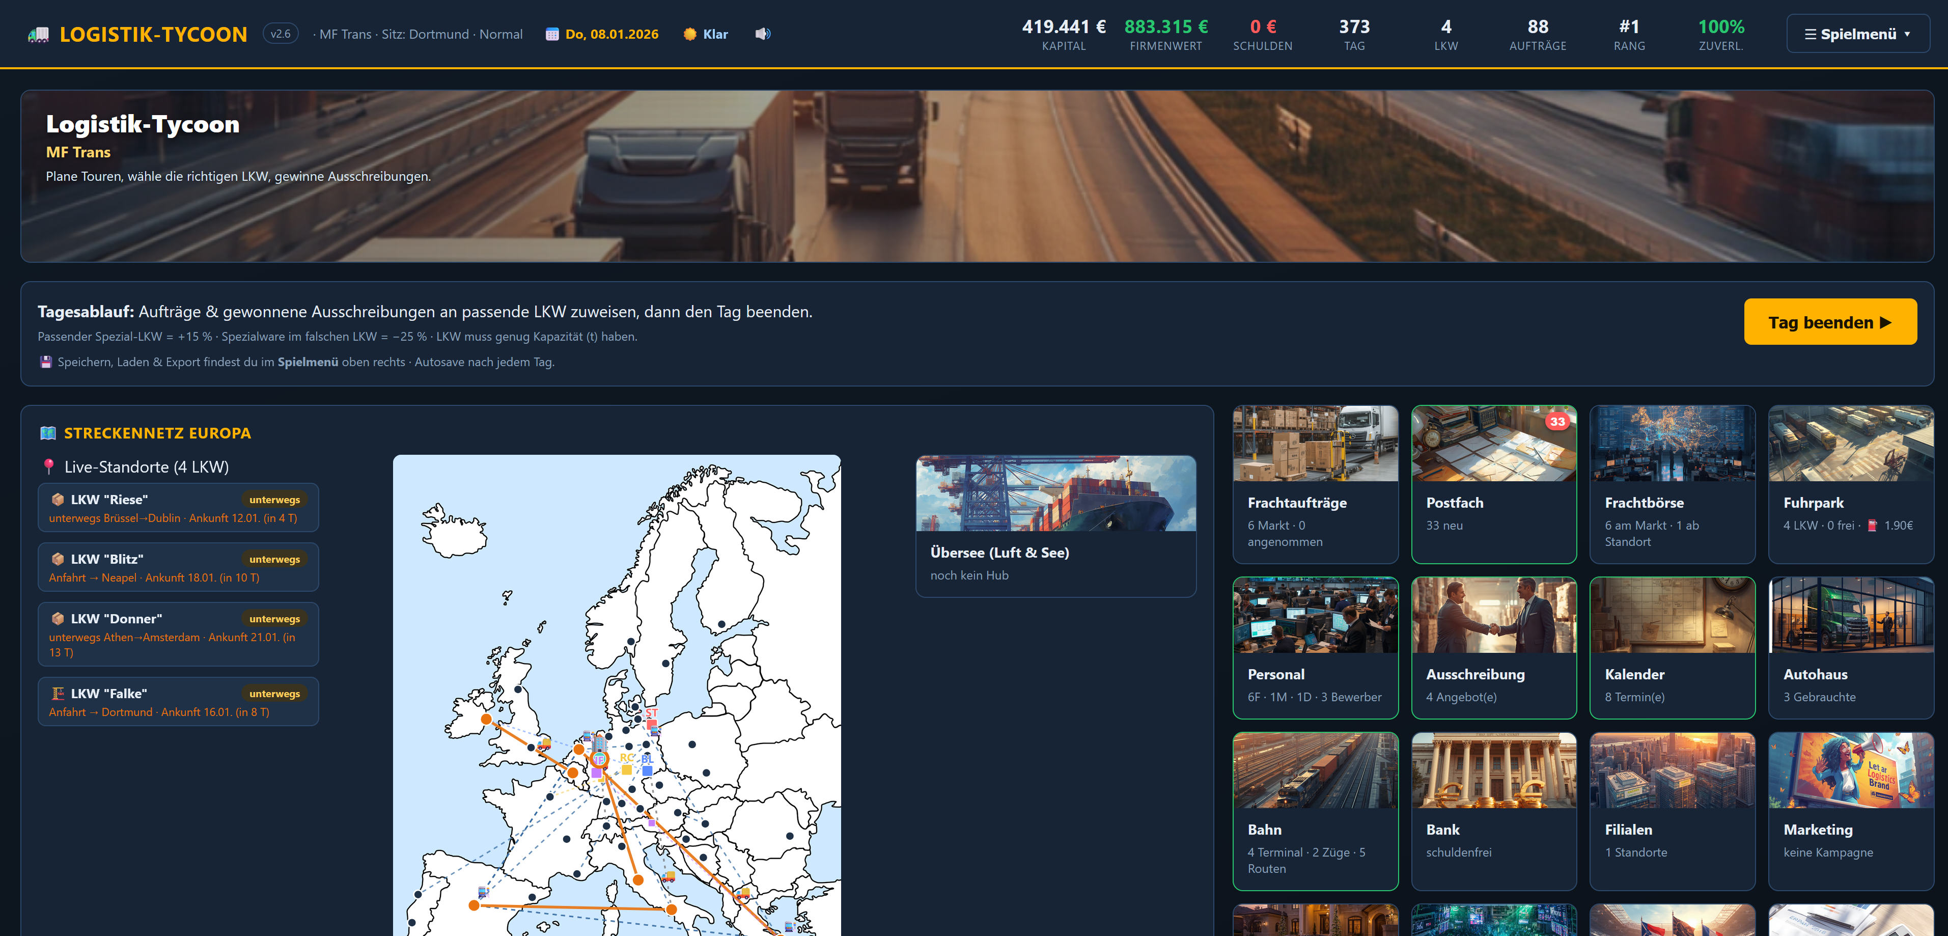Click the truck banner image
The width and height of the screenshot is (1948, 936).
click(x=976, y=176)
